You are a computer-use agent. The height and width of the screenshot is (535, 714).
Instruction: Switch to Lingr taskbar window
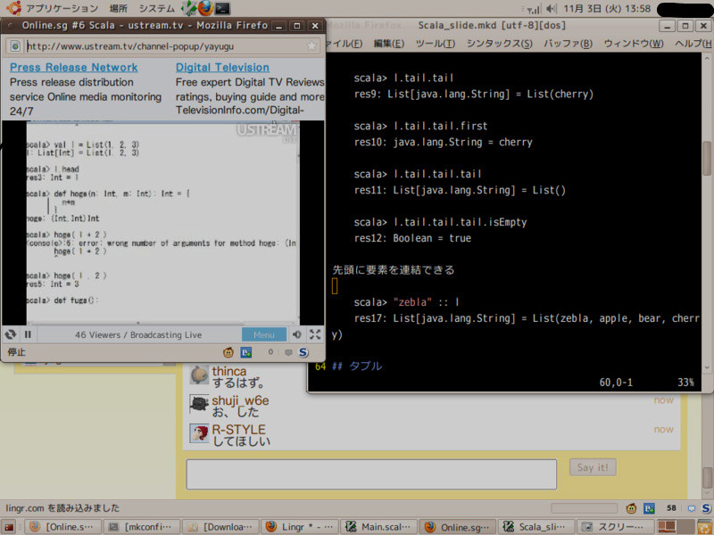coord(300,527)
